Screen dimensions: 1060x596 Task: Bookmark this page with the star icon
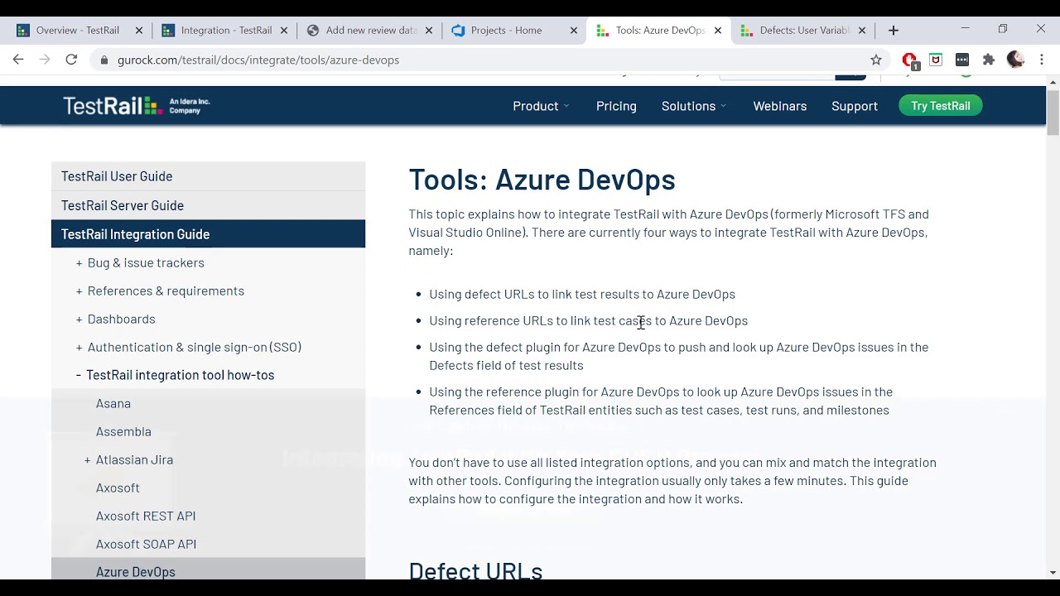tap(876, 60)
